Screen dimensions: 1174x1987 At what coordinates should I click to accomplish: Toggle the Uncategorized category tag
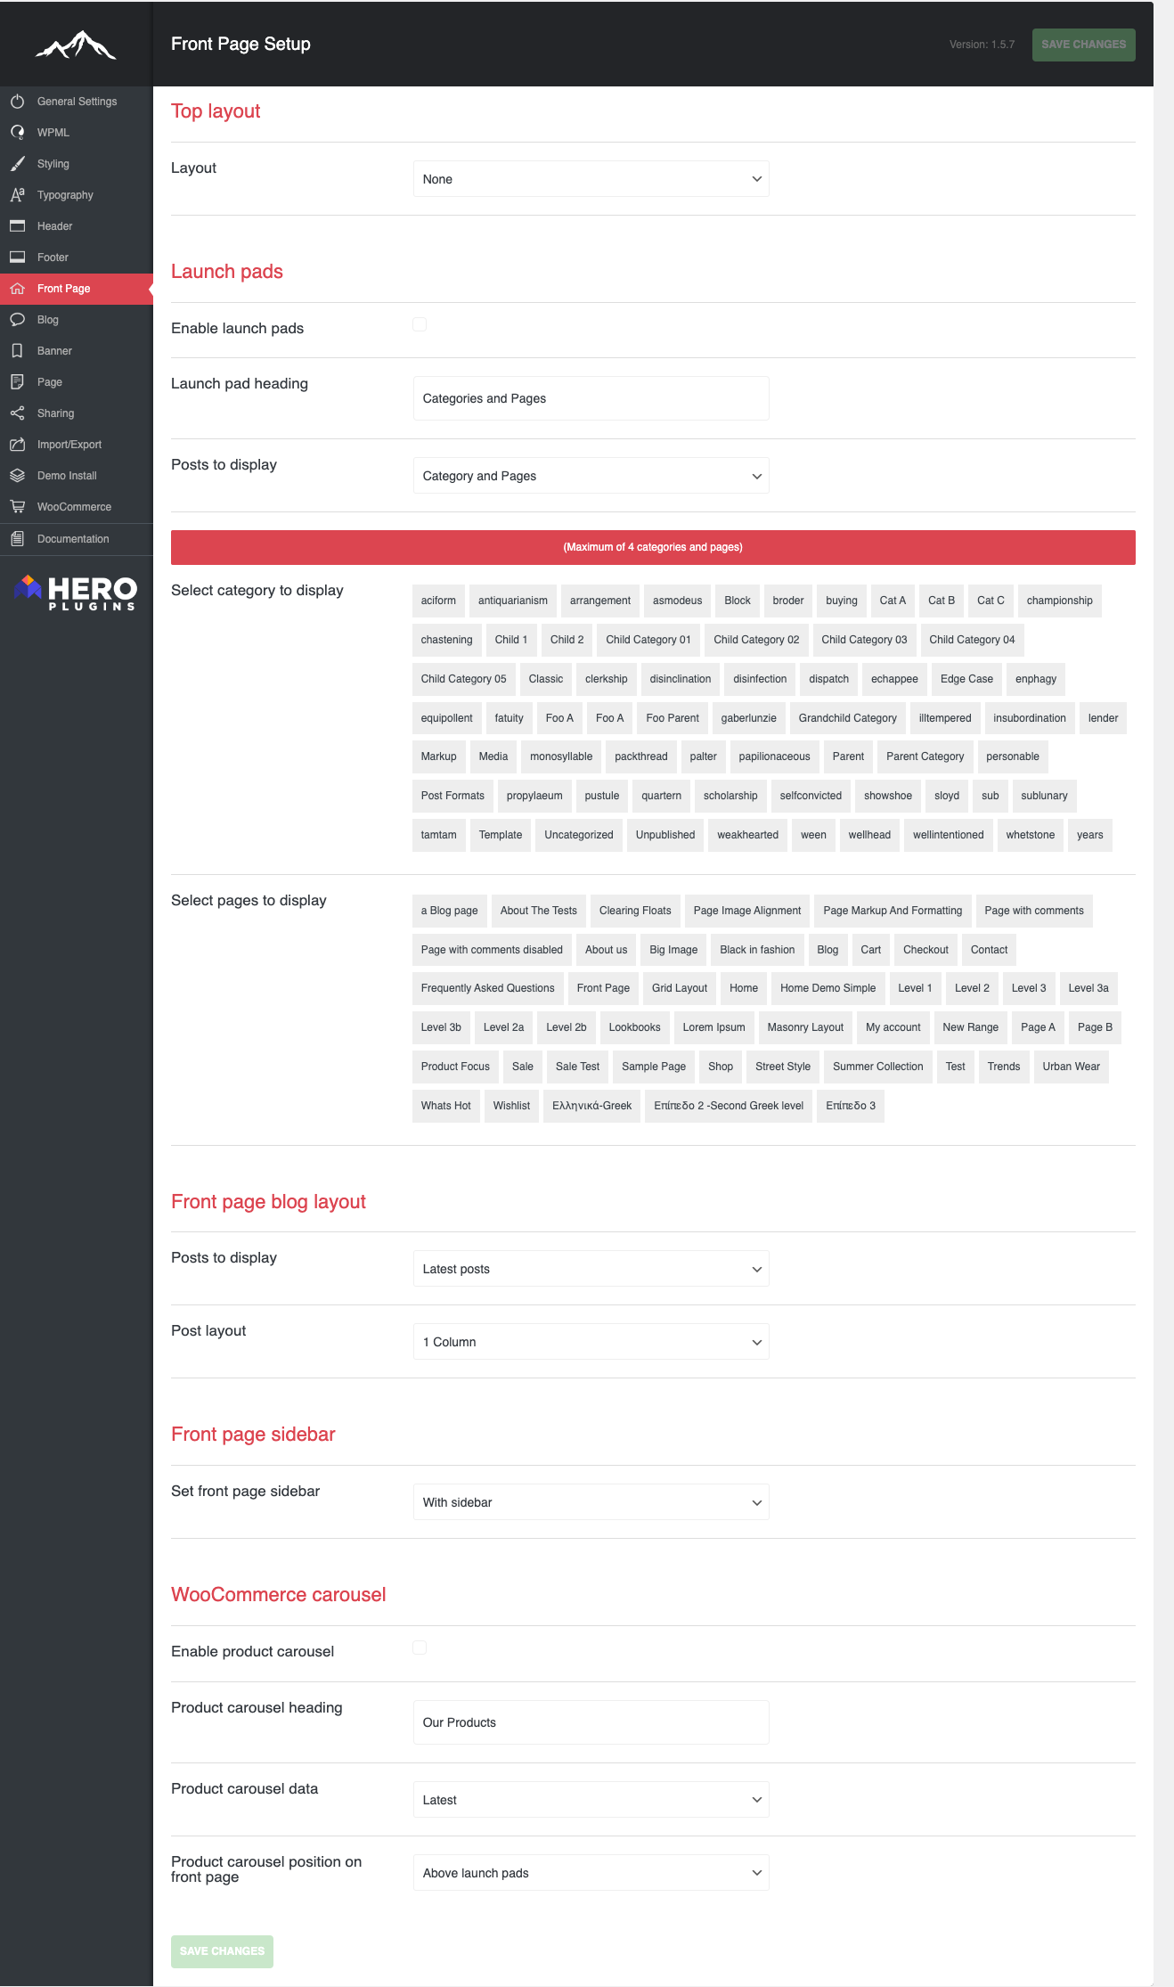(x=579, y=835)
